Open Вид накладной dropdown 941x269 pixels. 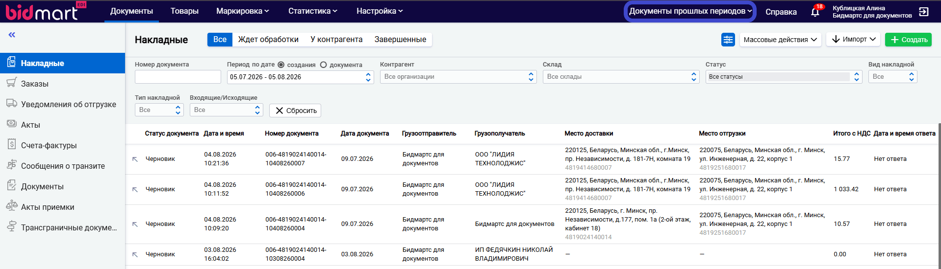[892, 77]
